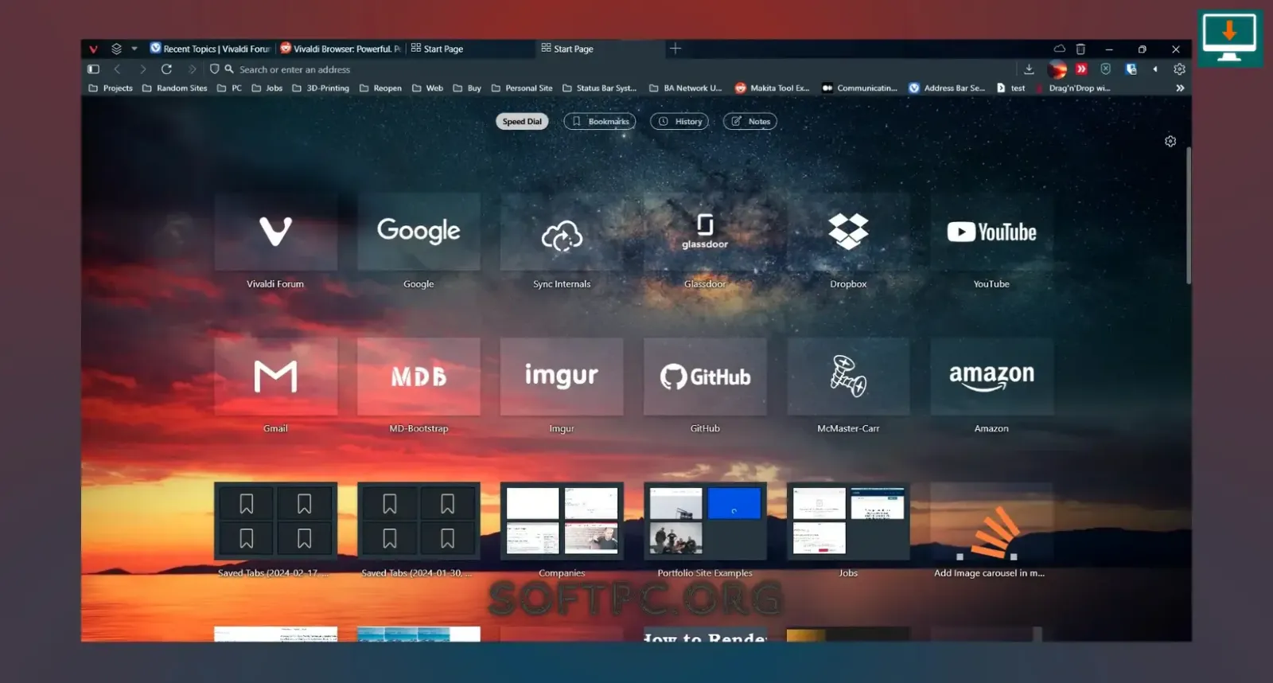The height and width of the screenshot is (683, 1273).
Task: Click the fast forward navigation icon
Action: (x=192, y=69)
